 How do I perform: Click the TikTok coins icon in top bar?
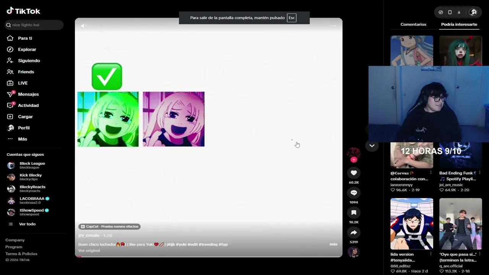441,12
